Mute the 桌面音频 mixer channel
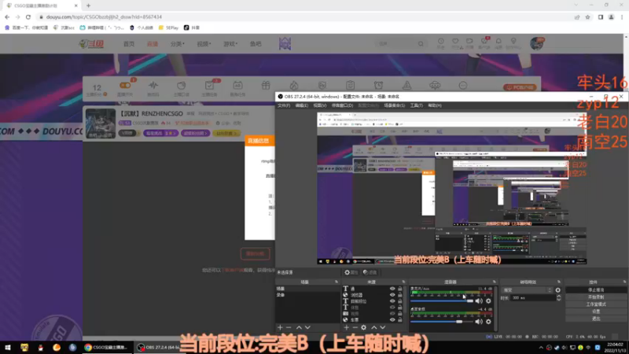629x354 pixels. pyautogui.click(x=479, y=322)
